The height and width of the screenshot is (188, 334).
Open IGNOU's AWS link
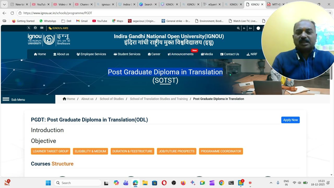tap(58, 28)
